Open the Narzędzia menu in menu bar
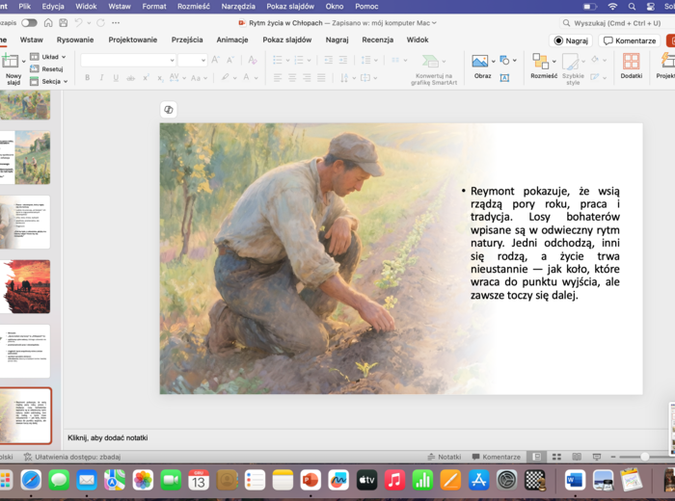 click(238, 6)
